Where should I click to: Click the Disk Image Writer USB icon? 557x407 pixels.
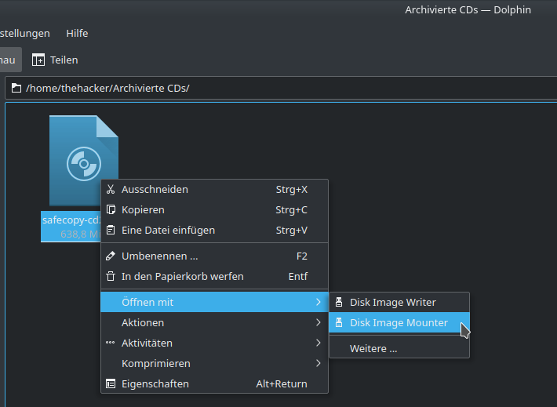coord(339,302)
